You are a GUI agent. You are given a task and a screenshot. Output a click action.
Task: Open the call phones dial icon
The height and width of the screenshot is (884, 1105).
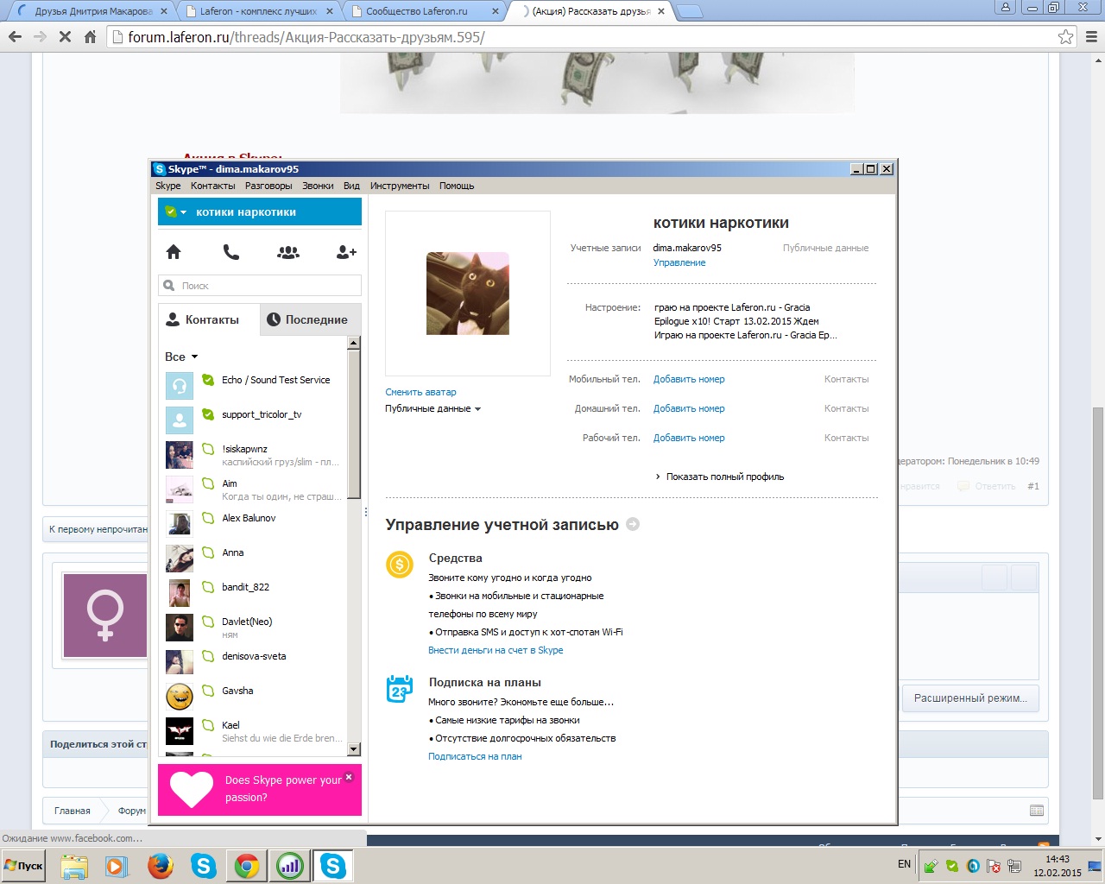[230, 252]
